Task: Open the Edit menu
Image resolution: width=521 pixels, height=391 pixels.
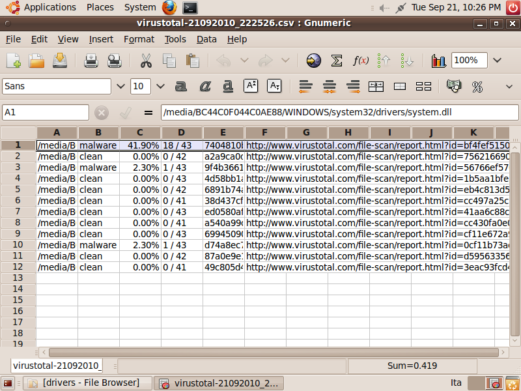Action: (x=39, y=39)
